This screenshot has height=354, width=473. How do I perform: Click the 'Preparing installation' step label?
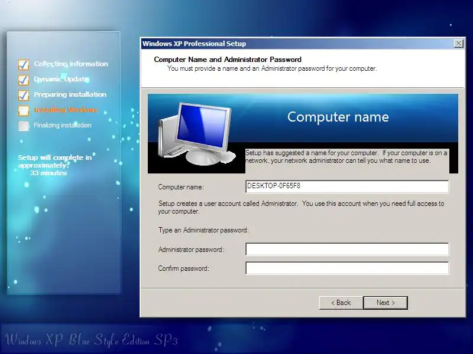click(x=70, y=94)
